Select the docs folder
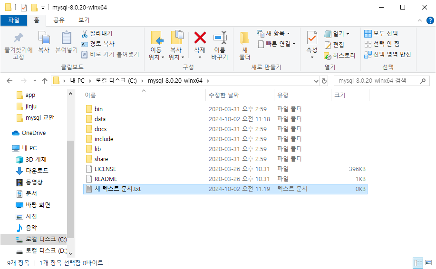 225,129
